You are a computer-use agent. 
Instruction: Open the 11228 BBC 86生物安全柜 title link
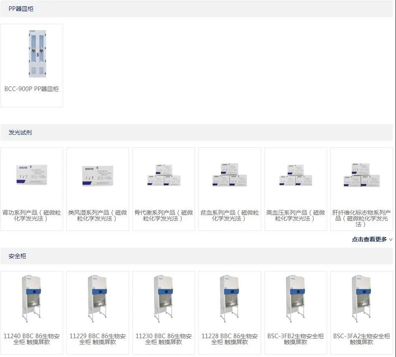pyautogui.click(x=229, y=339)
